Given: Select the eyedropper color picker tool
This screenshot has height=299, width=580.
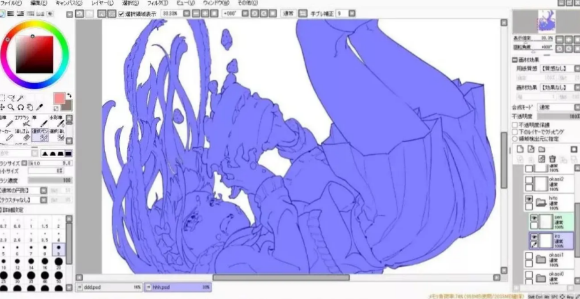Looking at the screenshot, I should click(x=40, y=107).
